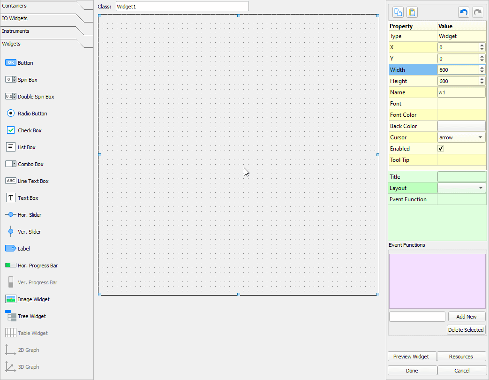
Task: Click the copy icon in properties toolbar
Action: pyautogui.click(x=398, y=12)
